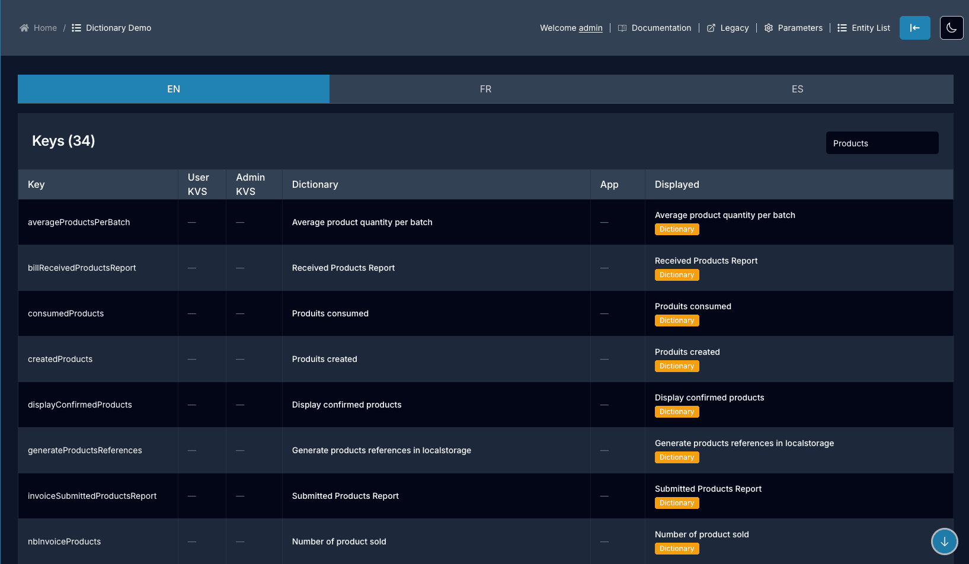Collapse sidebar with the blue arrow button
Image resolution: width=969 pixels, height=564 pixels.
click(x=915, y=28)
